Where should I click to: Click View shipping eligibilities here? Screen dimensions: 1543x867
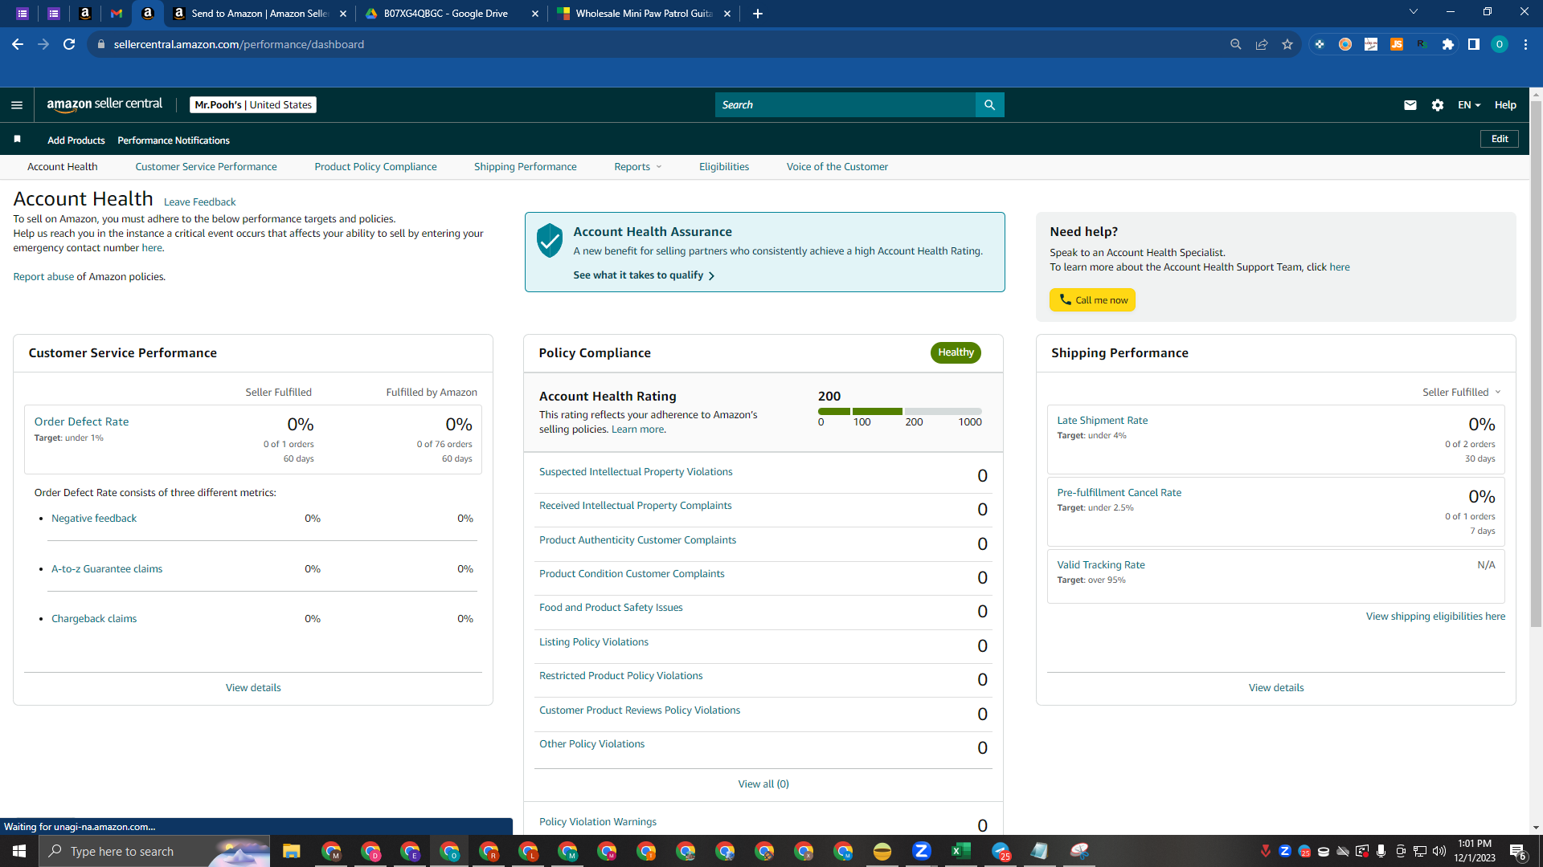click(1435, 617)
